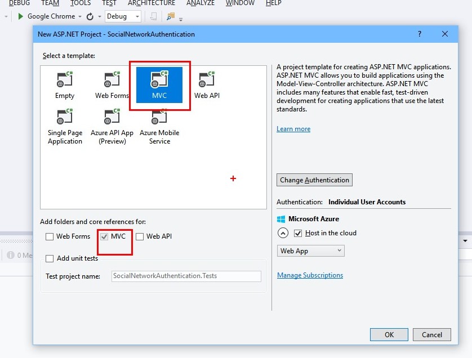Select the MVC template
This screenshot has width=472, height=358.
(x=159, y=85)
